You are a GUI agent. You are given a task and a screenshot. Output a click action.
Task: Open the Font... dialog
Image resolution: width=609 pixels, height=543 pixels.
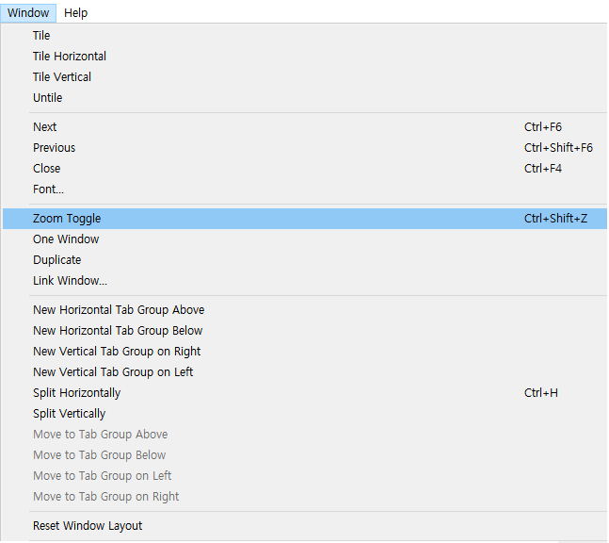[x=305, y=189]
